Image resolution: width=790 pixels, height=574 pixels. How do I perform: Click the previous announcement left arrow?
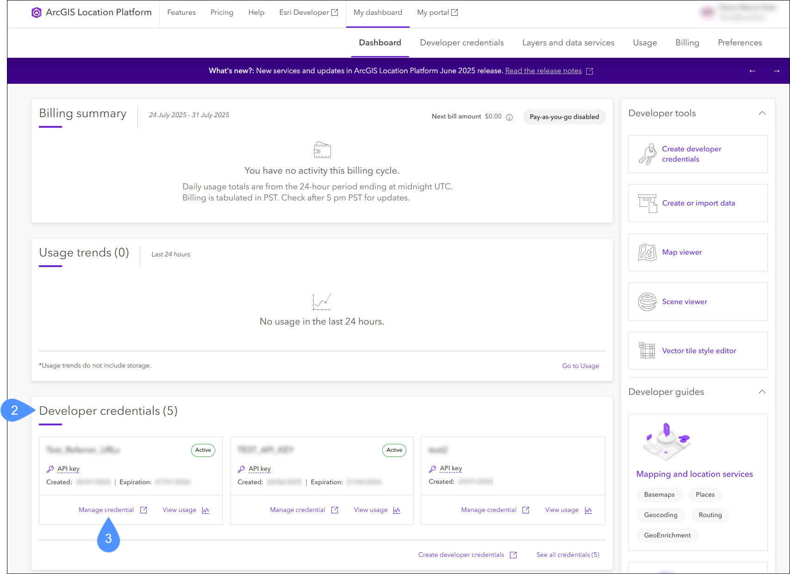click(x=753, y=71)
